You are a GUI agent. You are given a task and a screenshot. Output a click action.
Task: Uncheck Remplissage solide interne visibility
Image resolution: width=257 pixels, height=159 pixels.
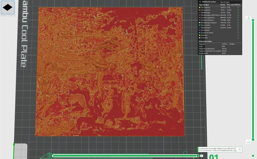(238, 15)
